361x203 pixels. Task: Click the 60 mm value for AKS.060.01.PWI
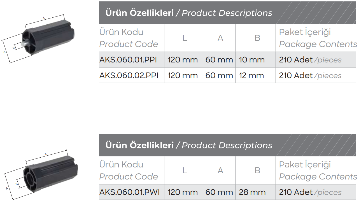(219, 192)
